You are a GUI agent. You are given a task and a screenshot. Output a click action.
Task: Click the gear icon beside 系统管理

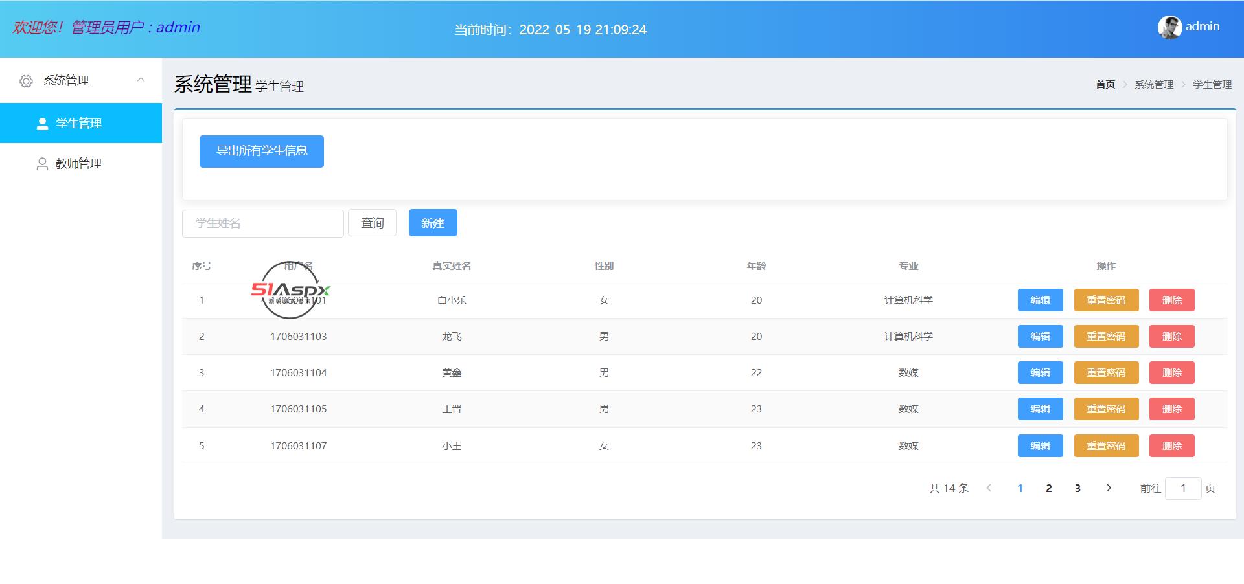point(26,81)
